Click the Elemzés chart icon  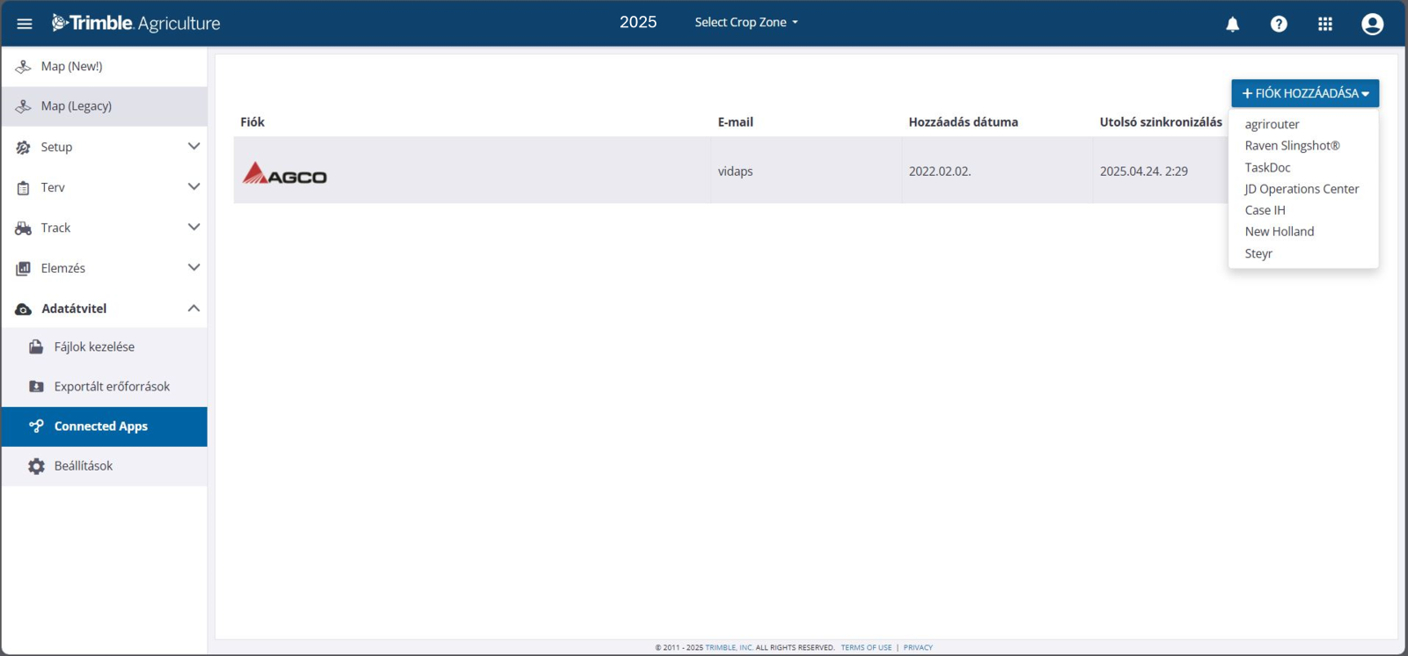point(24,268)
